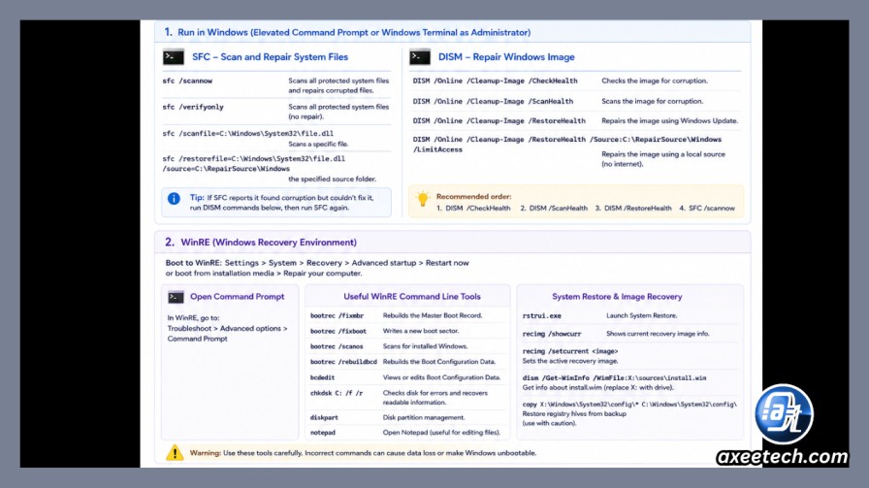Select the 'Open Command Prompt' panel title
Screen dimensions: 869x488
238,297
